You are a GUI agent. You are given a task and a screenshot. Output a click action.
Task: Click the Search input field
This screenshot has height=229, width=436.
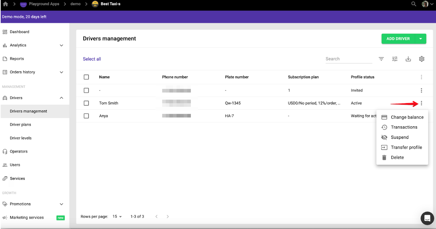pyautogui.click(x=349, y=59)
